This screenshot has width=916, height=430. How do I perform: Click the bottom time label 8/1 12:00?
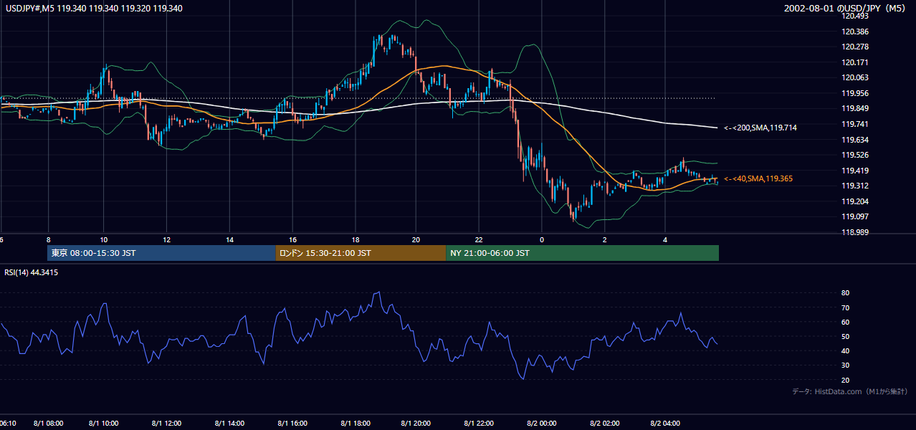tap(166, 423)
